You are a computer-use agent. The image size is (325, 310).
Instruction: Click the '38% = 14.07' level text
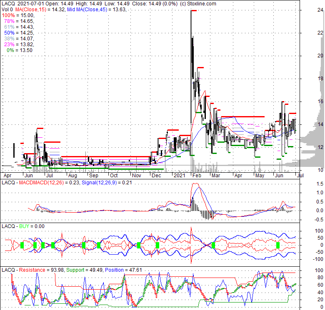pos(19,39)
